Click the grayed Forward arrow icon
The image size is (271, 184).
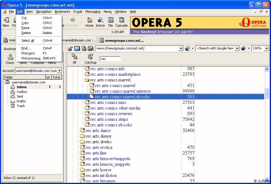click(73, 20)
